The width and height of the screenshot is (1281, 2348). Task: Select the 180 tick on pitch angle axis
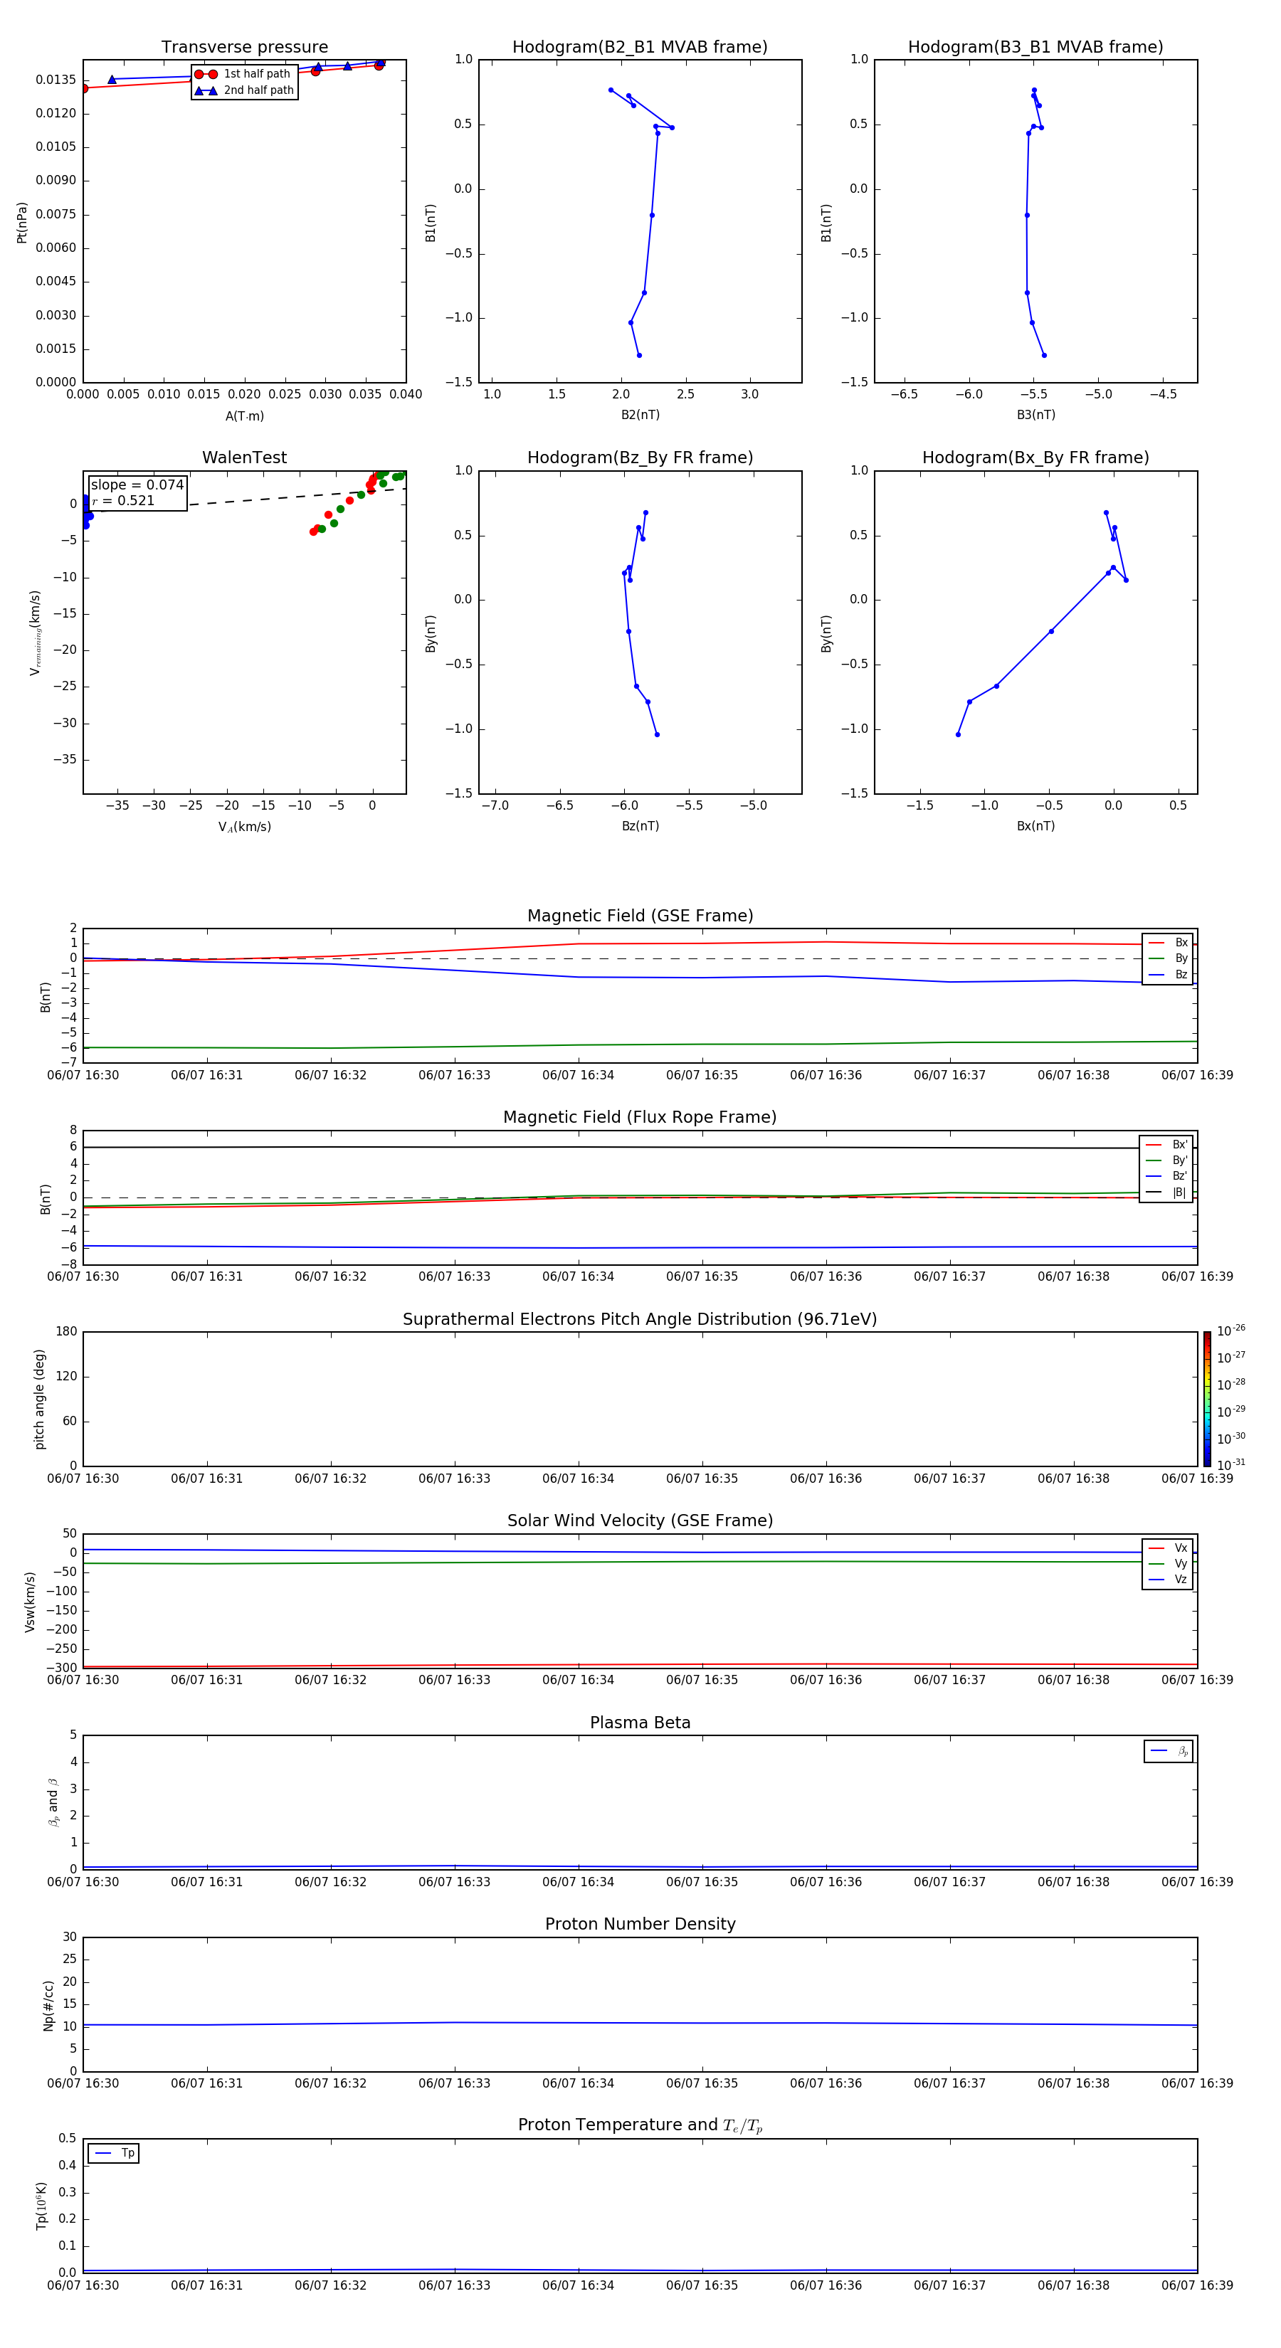(67, 1332)
